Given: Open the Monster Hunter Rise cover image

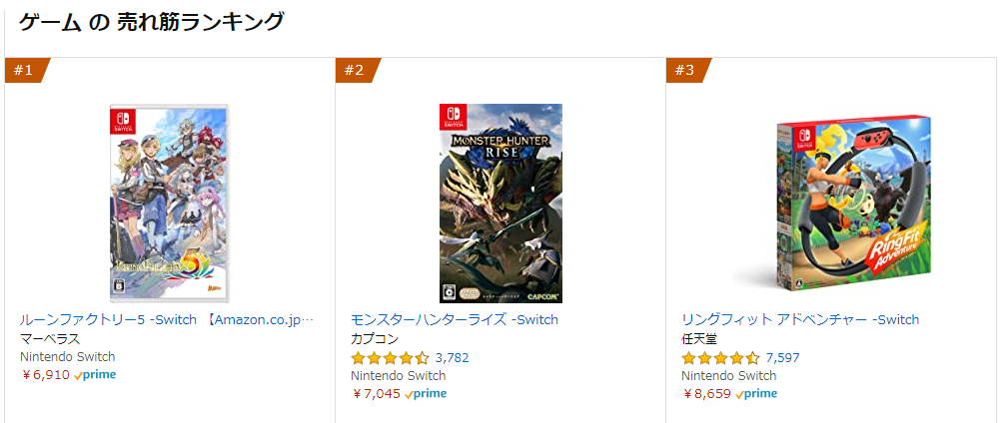Looking at the screenshot, I should coord(501,203).
